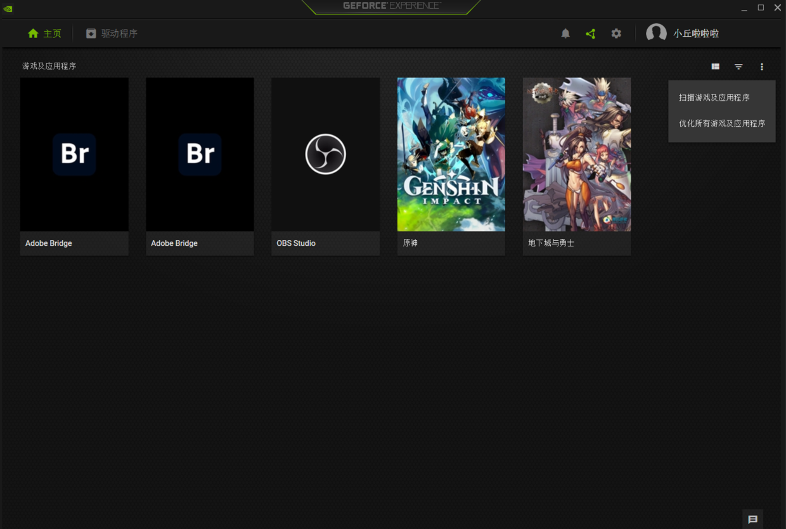Select the first Adobe Bridge tile
The height and width of the screenshot is (529, 786).
pos(74,155)
